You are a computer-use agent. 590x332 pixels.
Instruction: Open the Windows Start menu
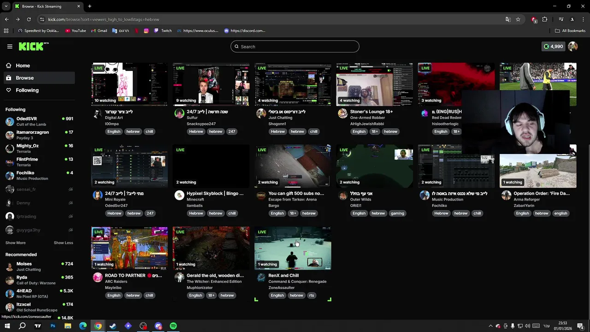(7, 326)
